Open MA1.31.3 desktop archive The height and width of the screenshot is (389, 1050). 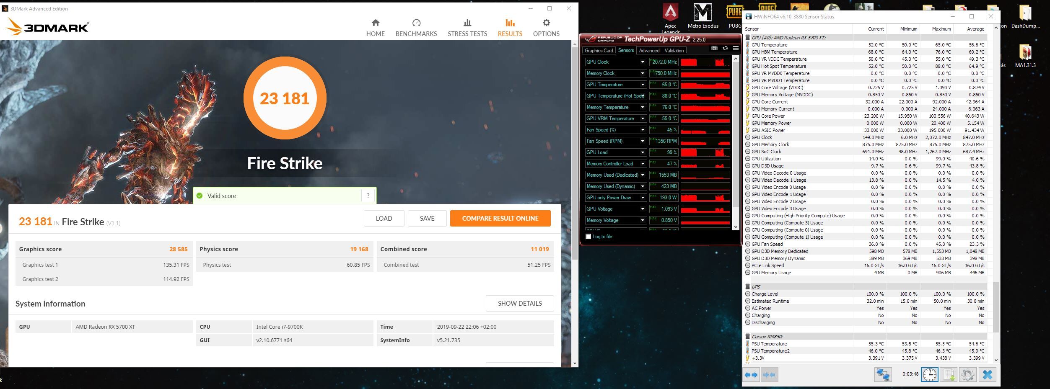tap(1025, 55)
